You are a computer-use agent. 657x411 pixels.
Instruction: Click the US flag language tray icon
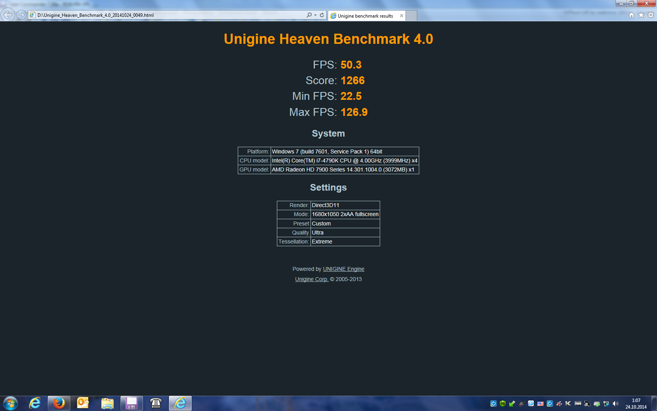540,404
